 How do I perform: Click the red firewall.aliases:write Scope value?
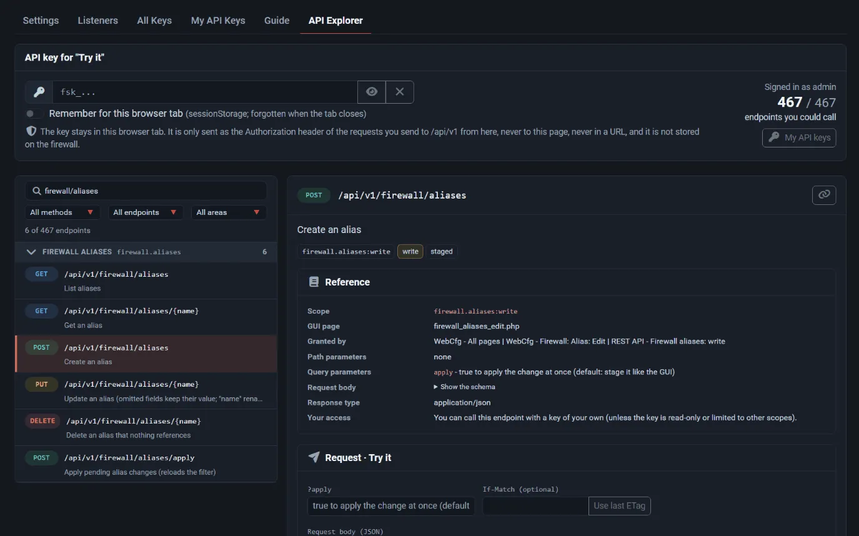click(475, 311)
